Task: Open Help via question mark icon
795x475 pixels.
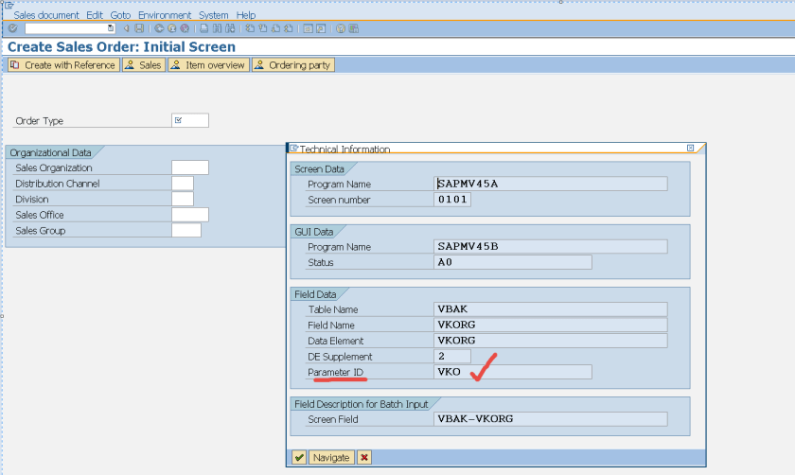Action: coord(340,28)
